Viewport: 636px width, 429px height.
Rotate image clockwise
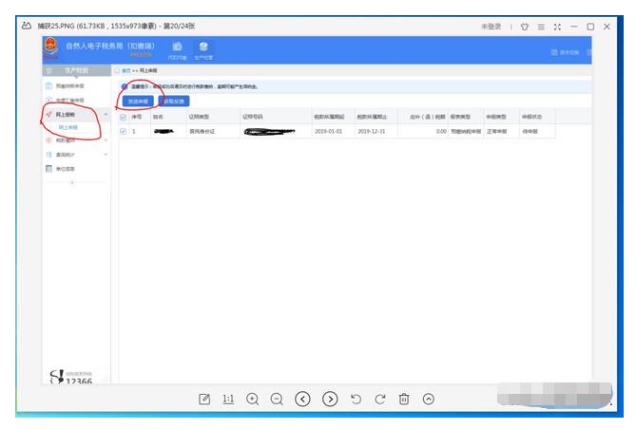tap(380, 399)
